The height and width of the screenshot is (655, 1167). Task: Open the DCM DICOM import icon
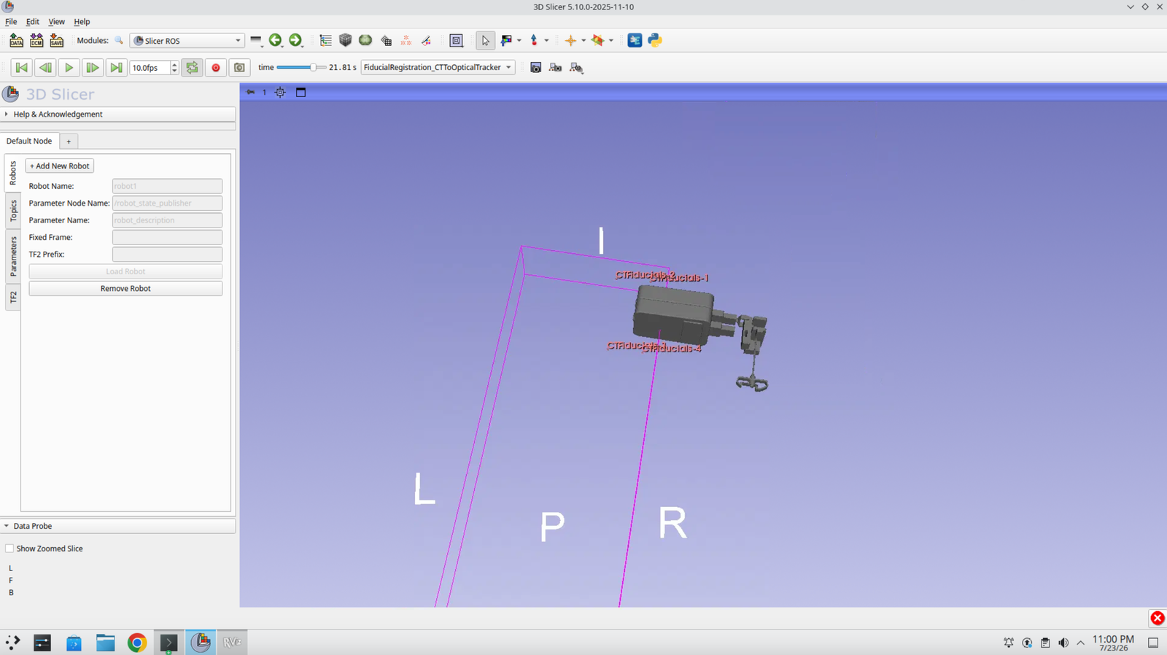(36, 41)
